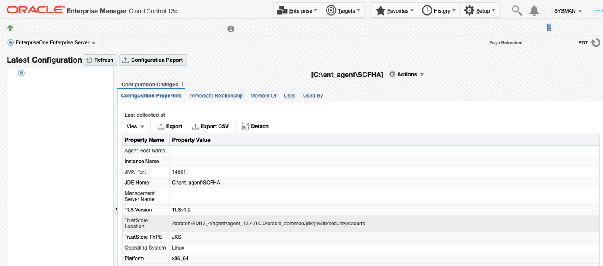Click the Export CSV button
The height and width of the screenshot is (266, 603).
[210, 126]
